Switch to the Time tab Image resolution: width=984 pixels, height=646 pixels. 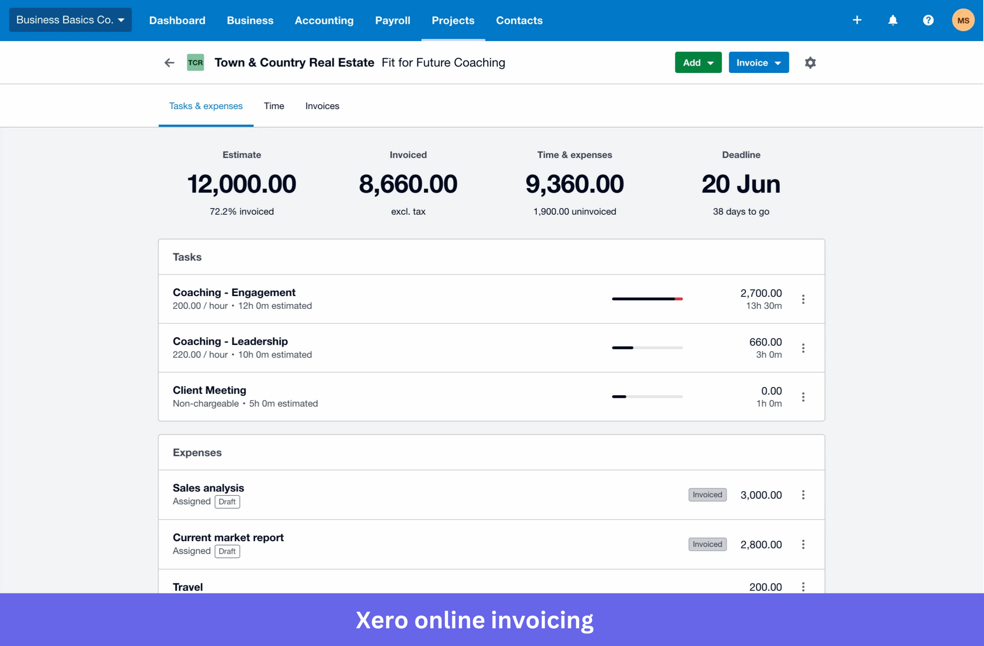pyautogui.click(x=274, y=106)
